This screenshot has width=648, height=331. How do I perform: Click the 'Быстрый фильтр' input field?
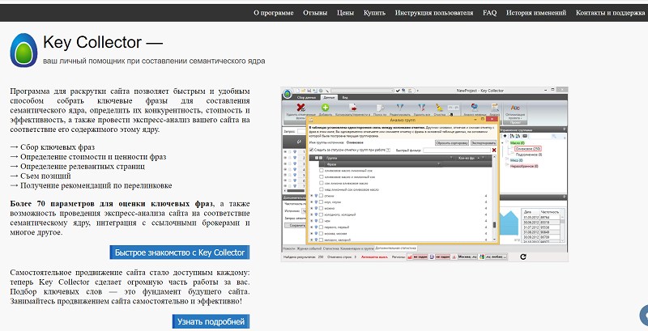[456, 151]
